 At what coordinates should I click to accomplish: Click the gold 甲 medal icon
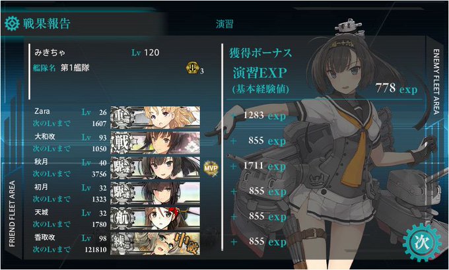coord(192,68)
